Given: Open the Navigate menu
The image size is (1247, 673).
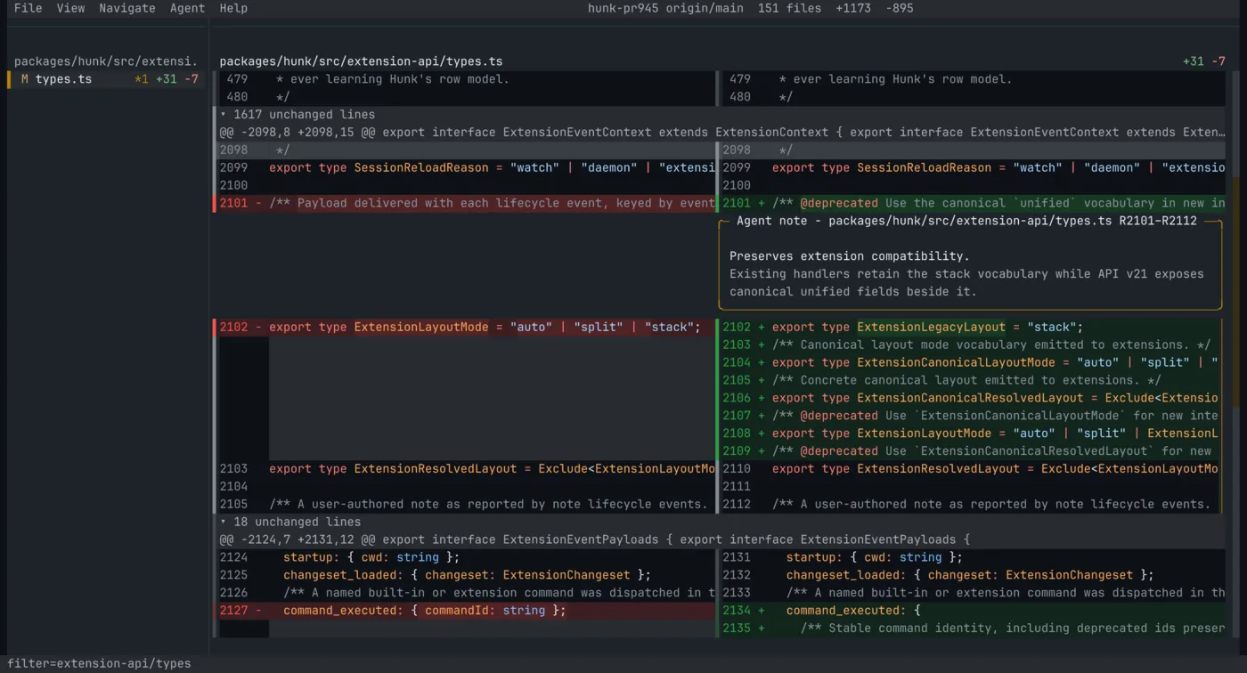Looking at the screenshot, I should coord(127,8).
